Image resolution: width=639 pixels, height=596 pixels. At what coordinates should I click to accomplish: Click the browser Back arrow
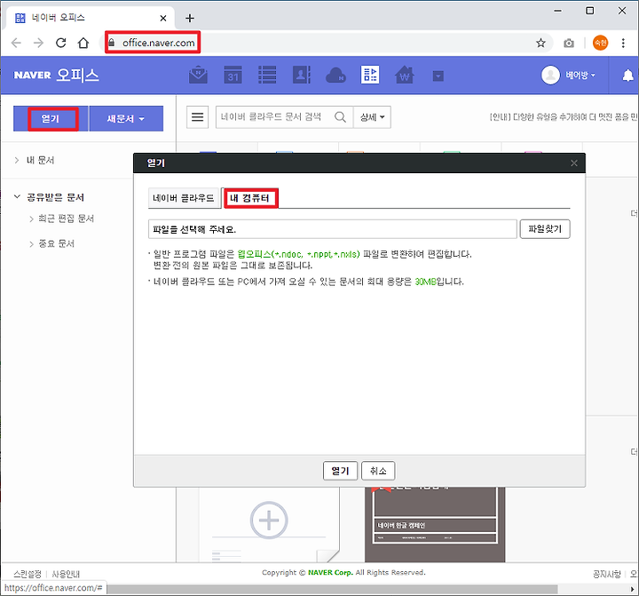point(16,43)
